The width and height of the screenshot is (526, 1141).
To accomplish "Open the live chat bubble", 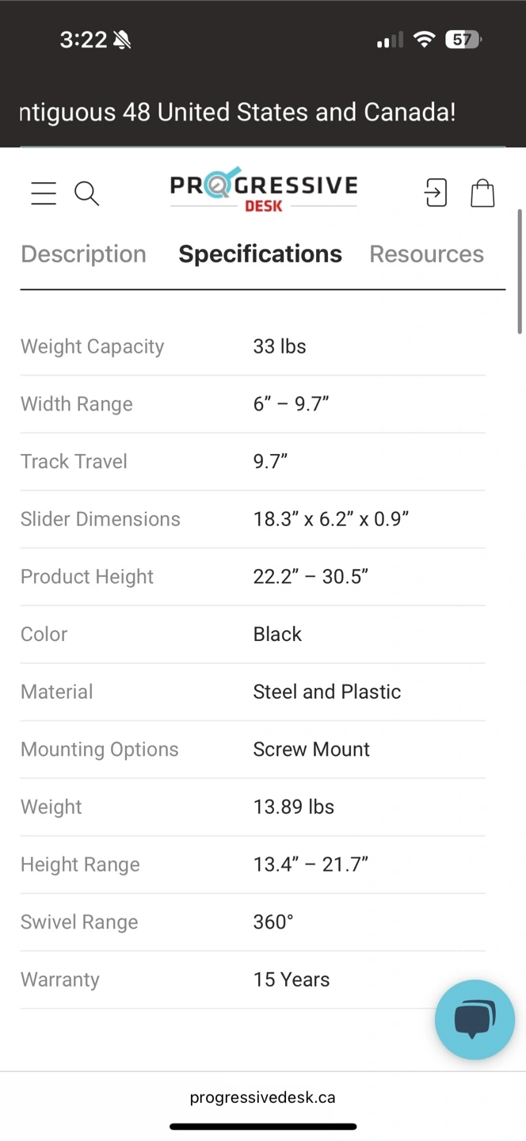I will [x=475, y=1019].
